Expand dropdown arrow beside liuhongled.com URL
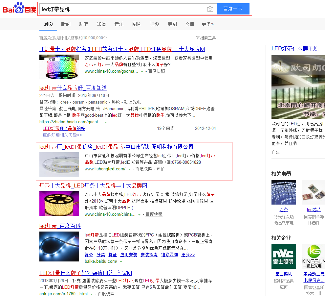Viewport: 325px width, 296px height. [129, 169]
